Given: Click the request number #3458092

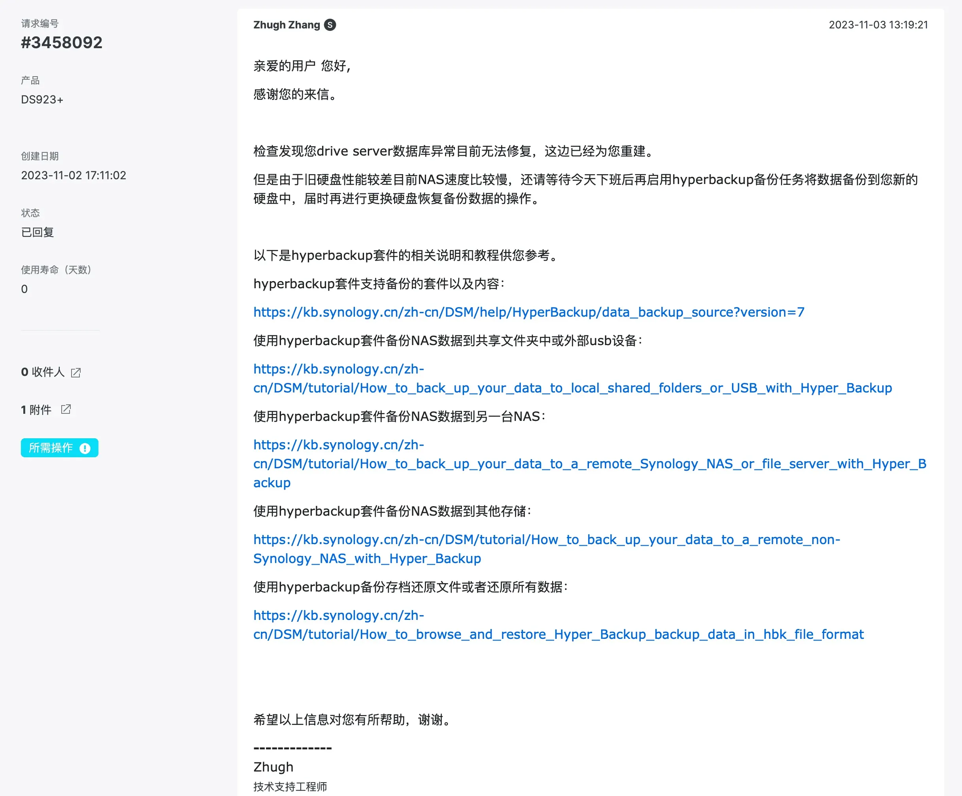Looking at the screenshot, I should click(x=62, y=43).
